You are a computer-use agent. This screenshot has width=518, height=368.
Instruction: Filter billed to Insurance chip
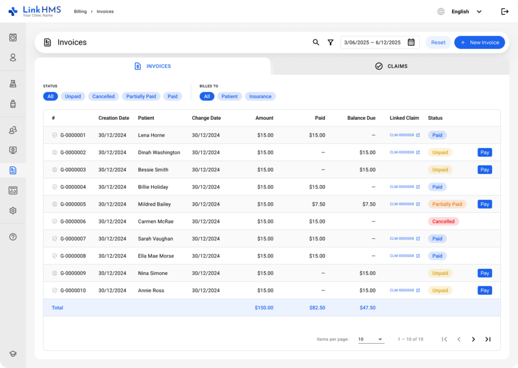coord(261,97)
